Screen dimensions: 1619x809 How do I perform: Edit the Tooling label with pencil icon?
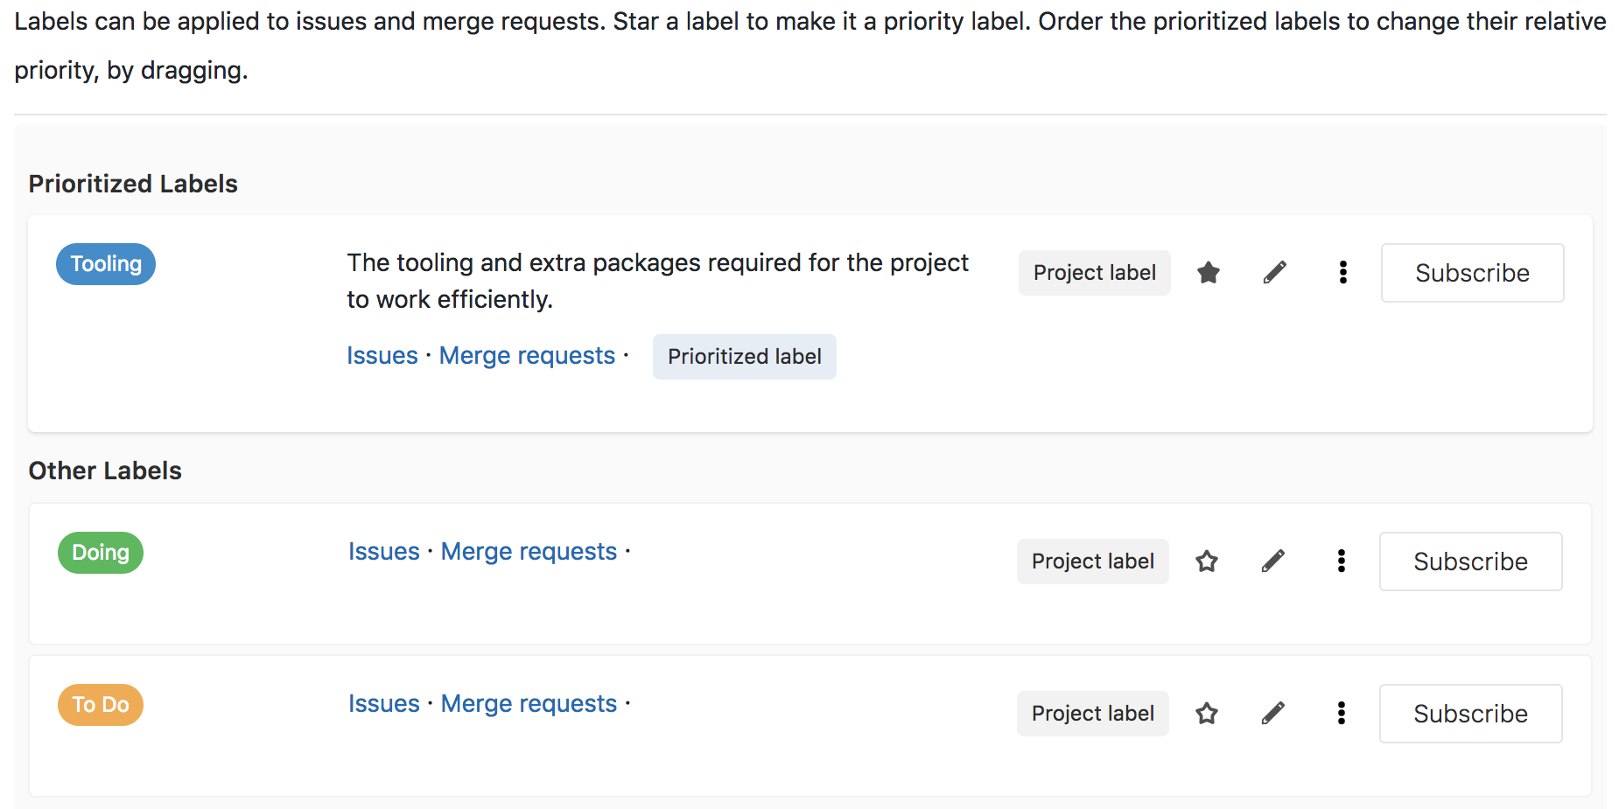click(1275, 273)
